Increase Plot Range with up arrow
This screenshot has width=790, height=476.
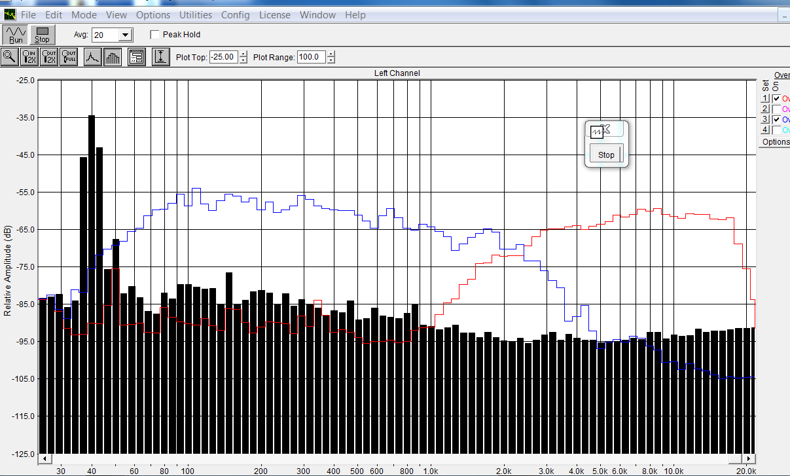click(331, 54)
